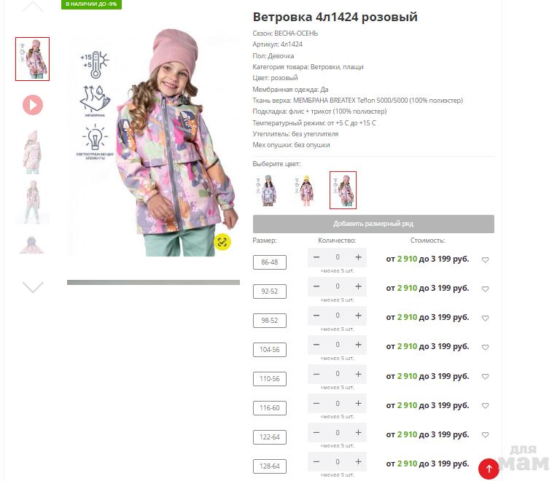Click the red back-to-top arrow
560x481 pixels.
tap(489, 469)
